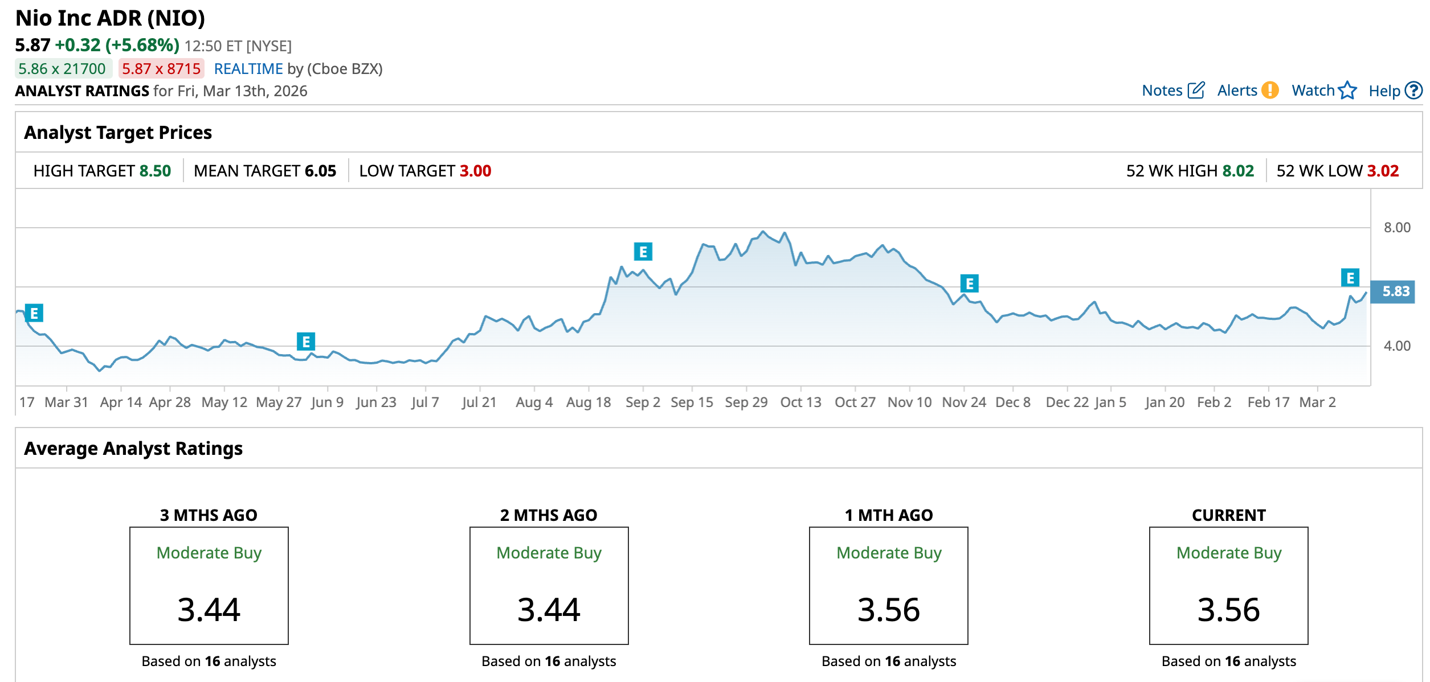Click the most recent earnings marker in March
Screen dimensions: 1430x682
click(x=1350, y=278)
